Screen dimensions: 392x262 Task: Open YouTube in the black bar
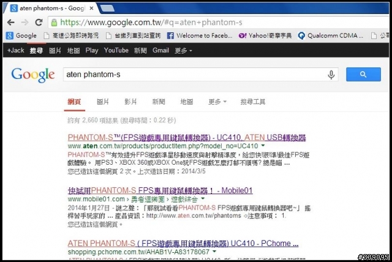coord(116,50)
